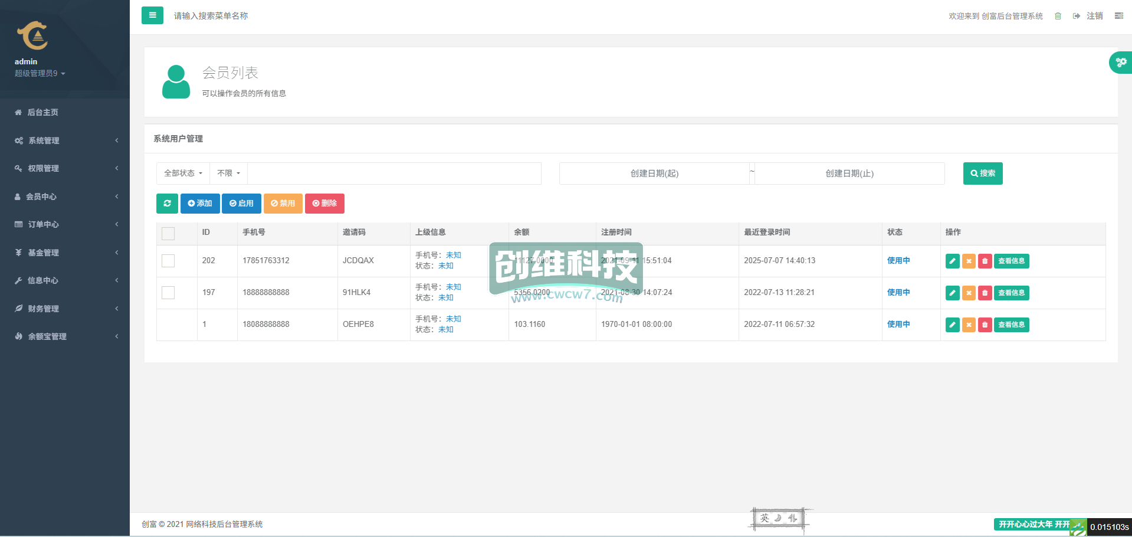Click the orange X icon for member ID 1

pyautogui.click(x=969, y=325)
